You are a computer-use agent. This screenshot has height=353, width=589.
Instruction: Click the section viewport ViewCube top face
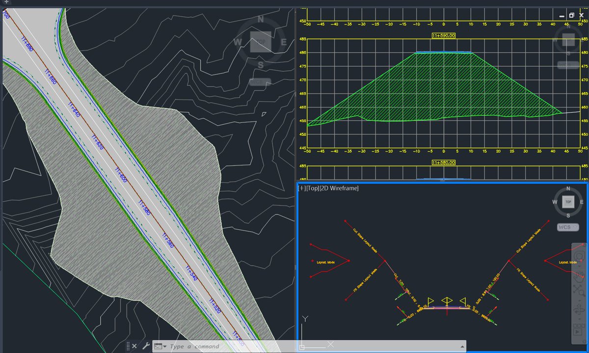[569, 39]
